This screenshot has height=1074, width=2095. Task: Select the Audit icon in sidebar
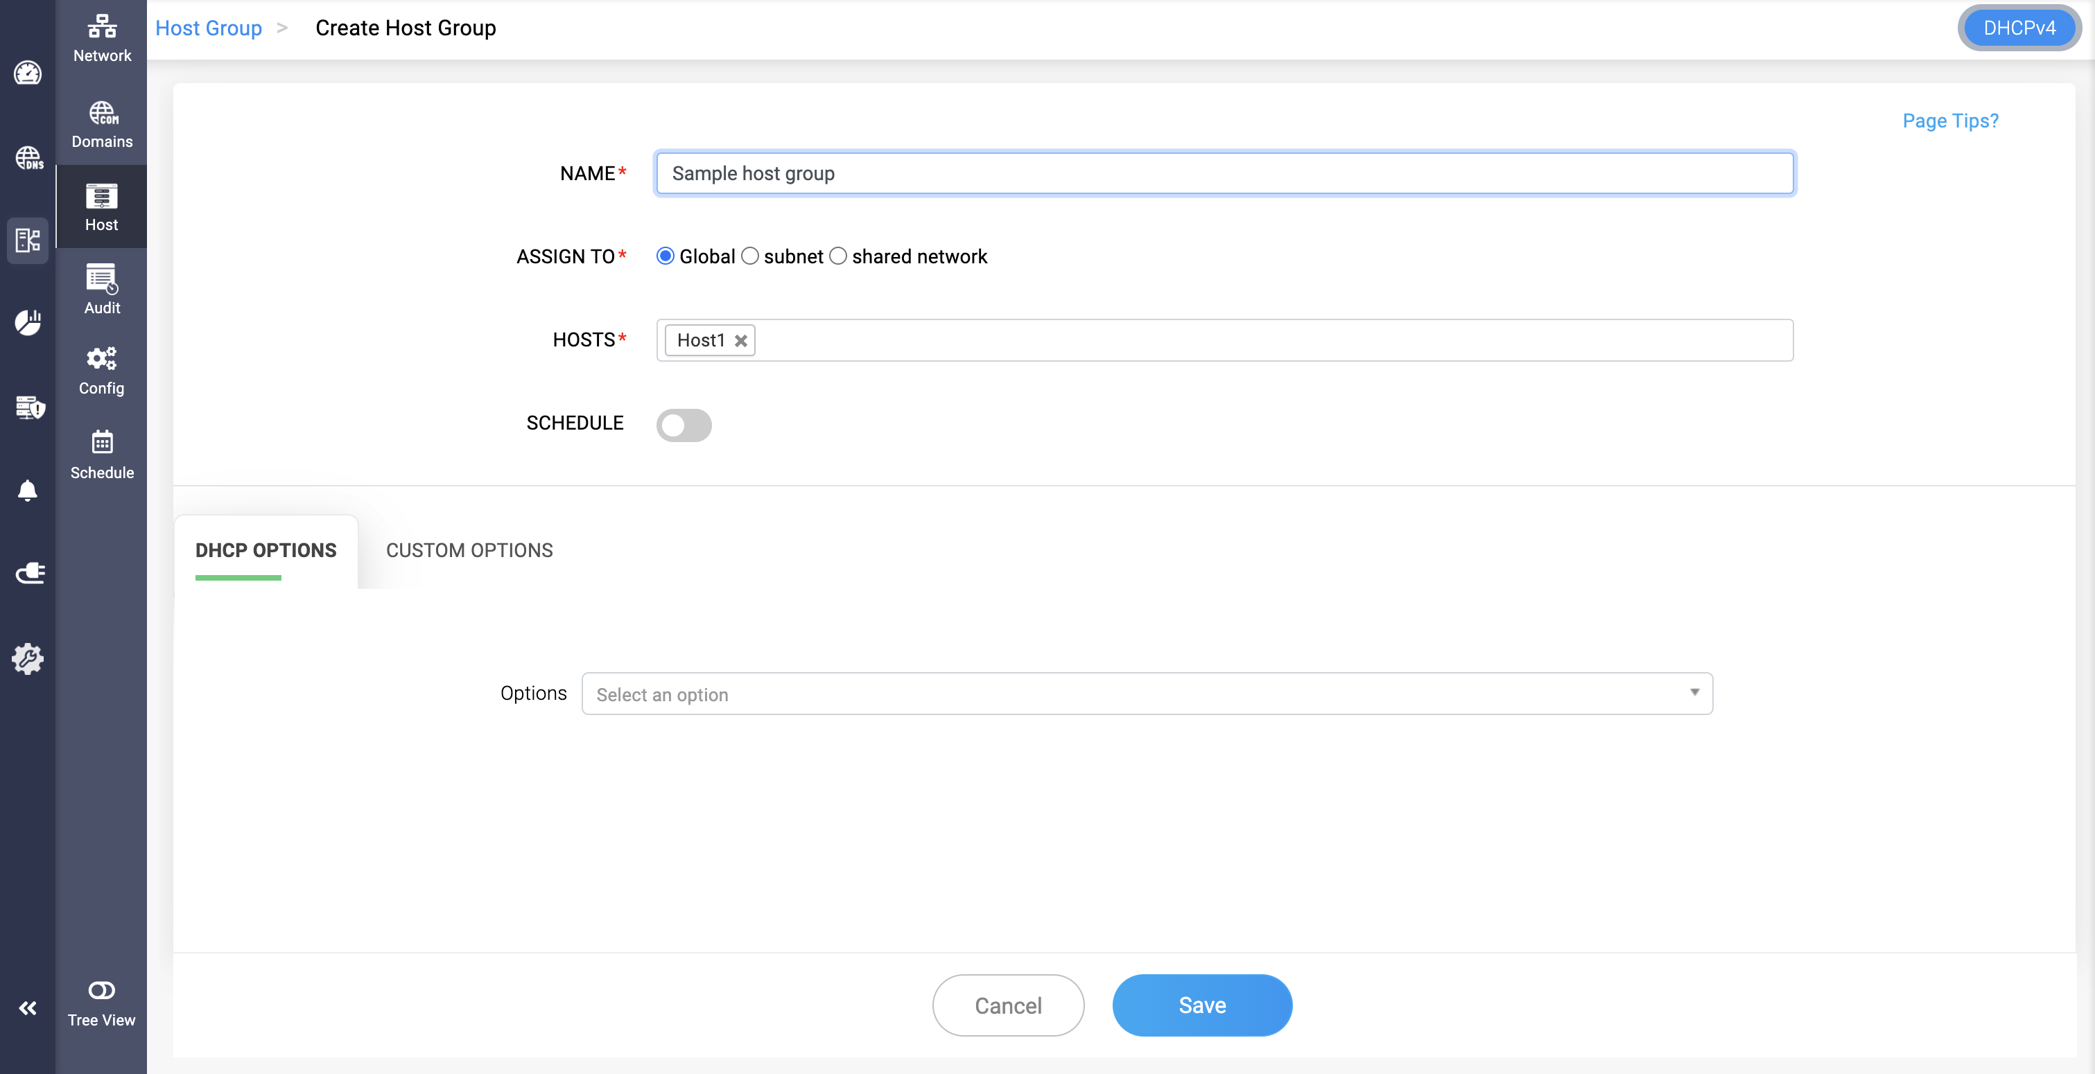[102, 279]
